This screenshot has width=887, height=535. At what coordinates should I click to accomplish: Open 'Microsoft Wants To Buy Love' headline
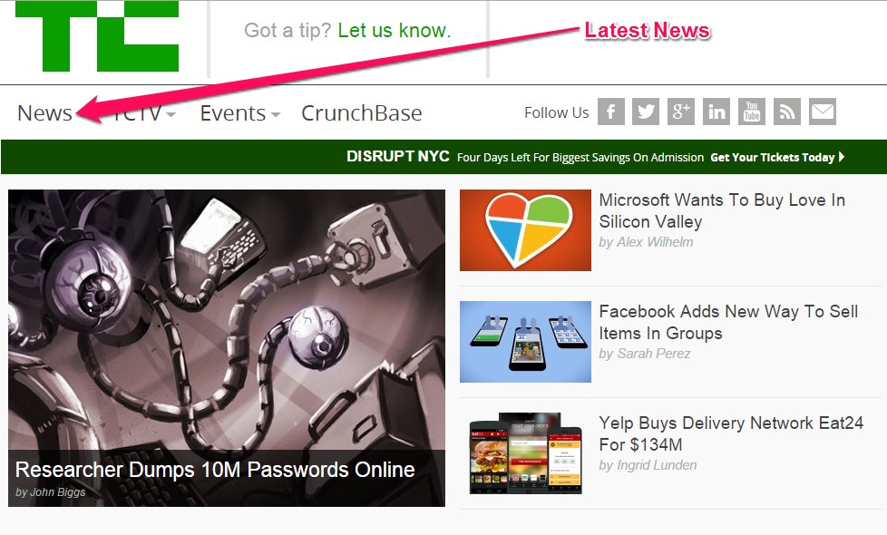(x=722, y=210)
